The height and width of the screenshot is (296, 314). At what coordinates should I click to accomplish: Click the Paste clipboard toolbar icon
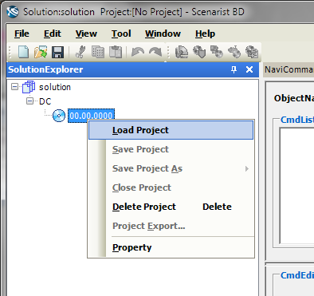pos(116,52)
